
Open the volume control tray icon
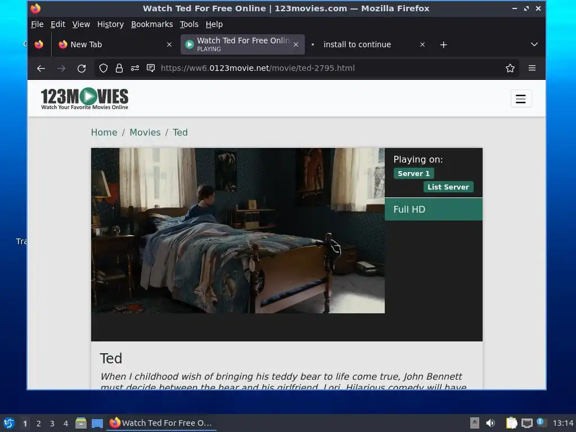(x=490, y=423)
